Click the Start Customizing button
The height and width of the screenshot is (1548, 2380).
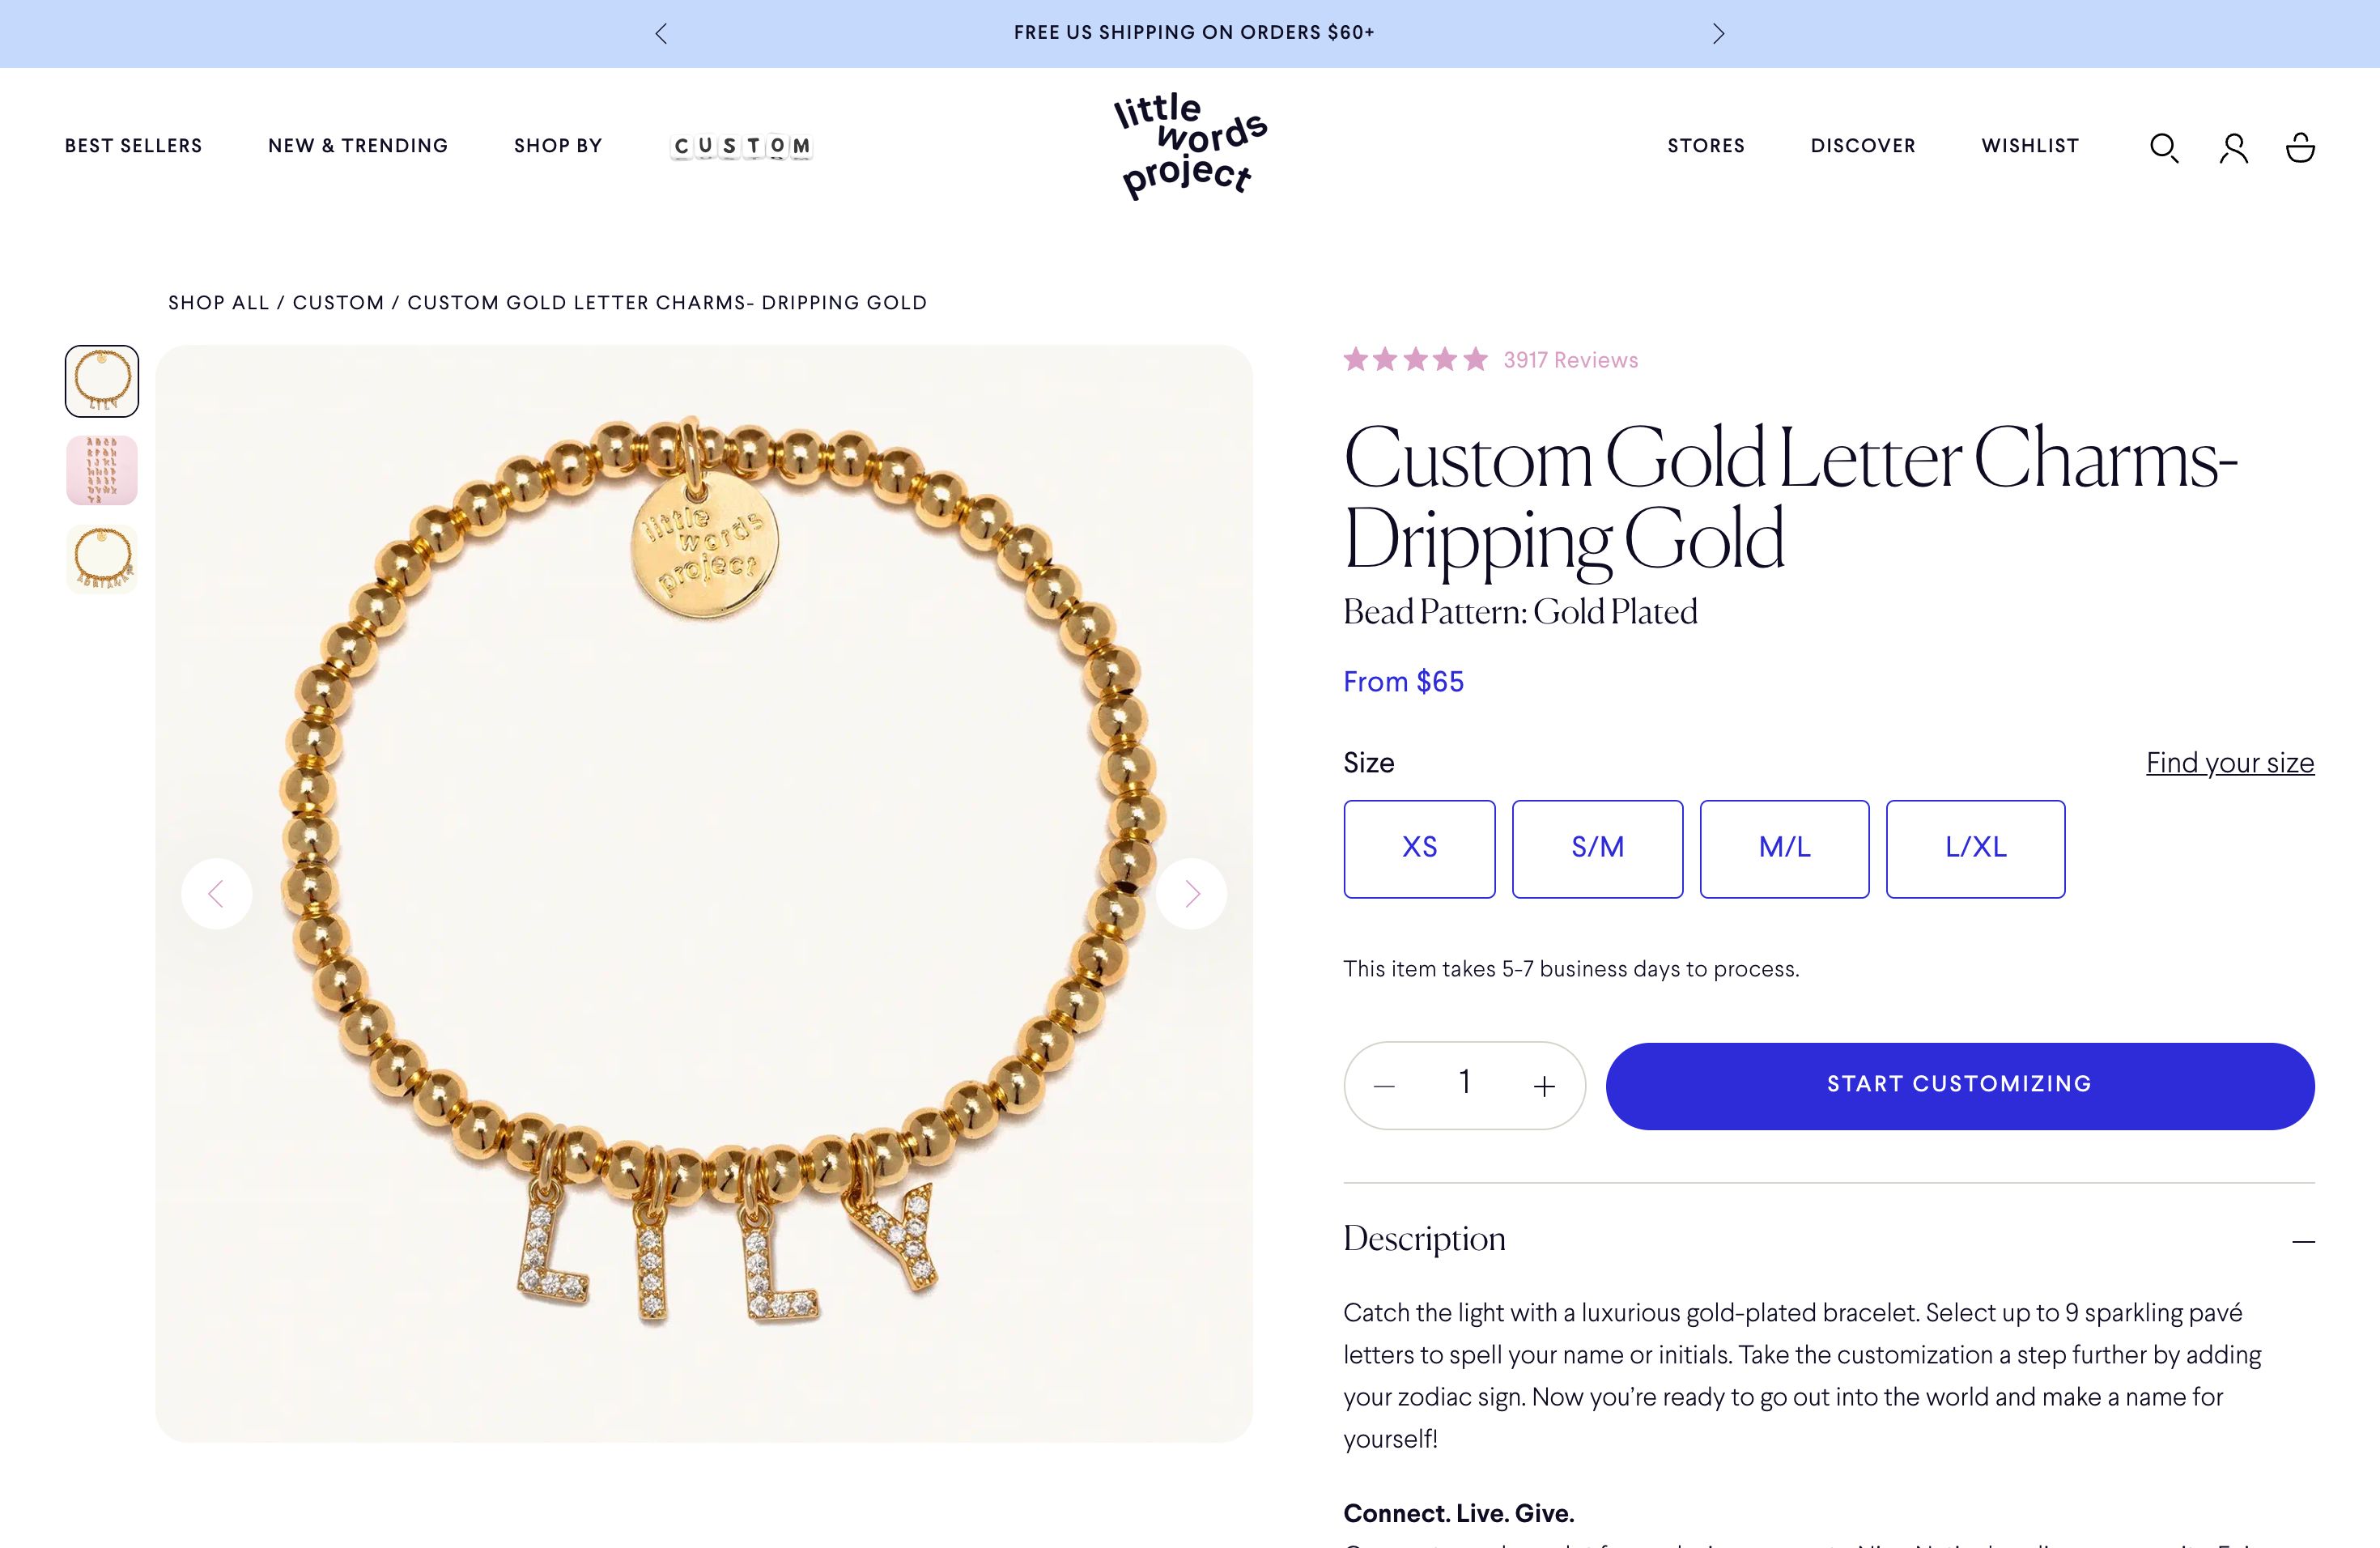tap(1960, 1086)
